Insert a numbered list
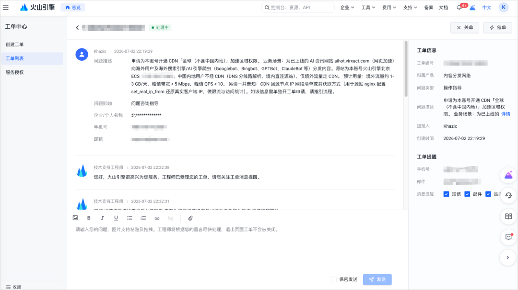518x290 pixels. 143,218
